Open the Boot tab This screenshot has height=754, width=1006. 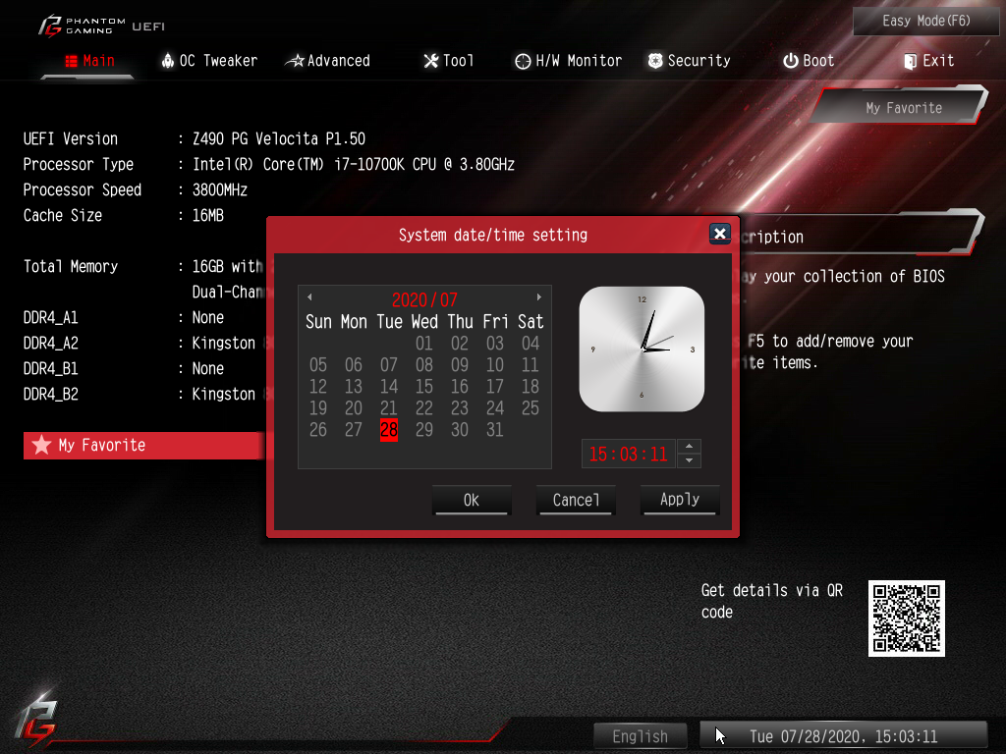tap(809, 61)
